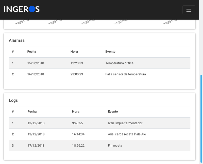
Task: Click the Logs section heading
Action: click(13, 100)
